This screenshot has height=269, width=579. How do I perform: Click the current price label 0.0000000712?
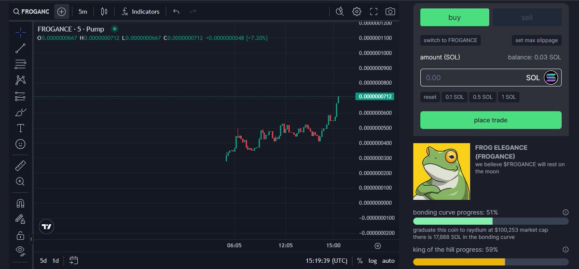tap(375, 97)
